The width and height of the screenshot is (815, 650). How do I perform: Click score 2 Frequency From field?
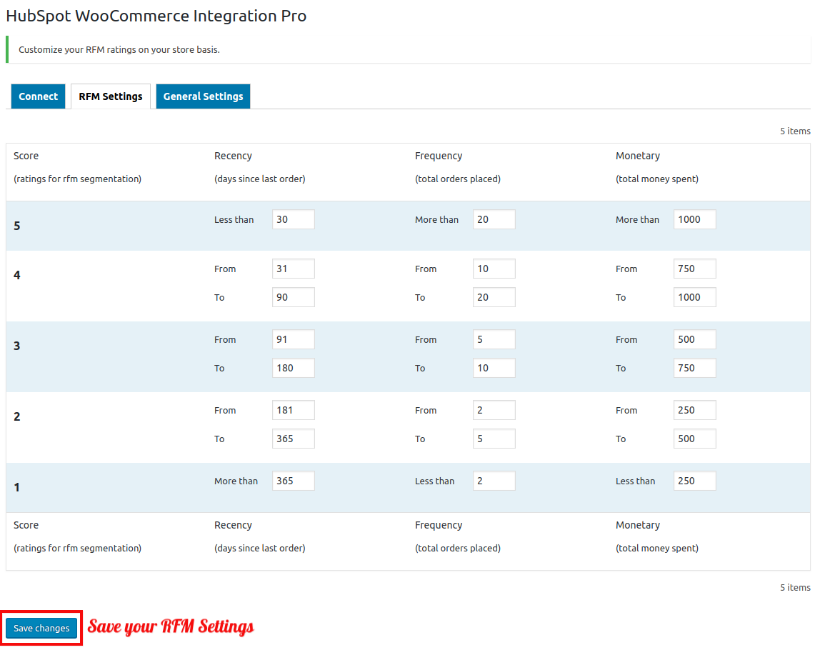[494, 410]
